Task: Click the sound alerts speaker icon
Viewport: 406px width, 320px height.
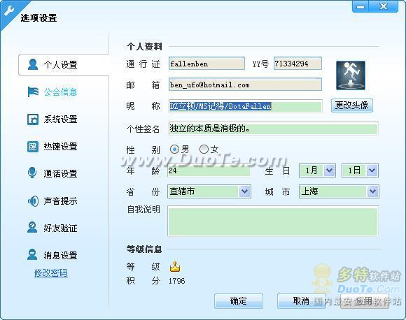Action: point(33,201)
